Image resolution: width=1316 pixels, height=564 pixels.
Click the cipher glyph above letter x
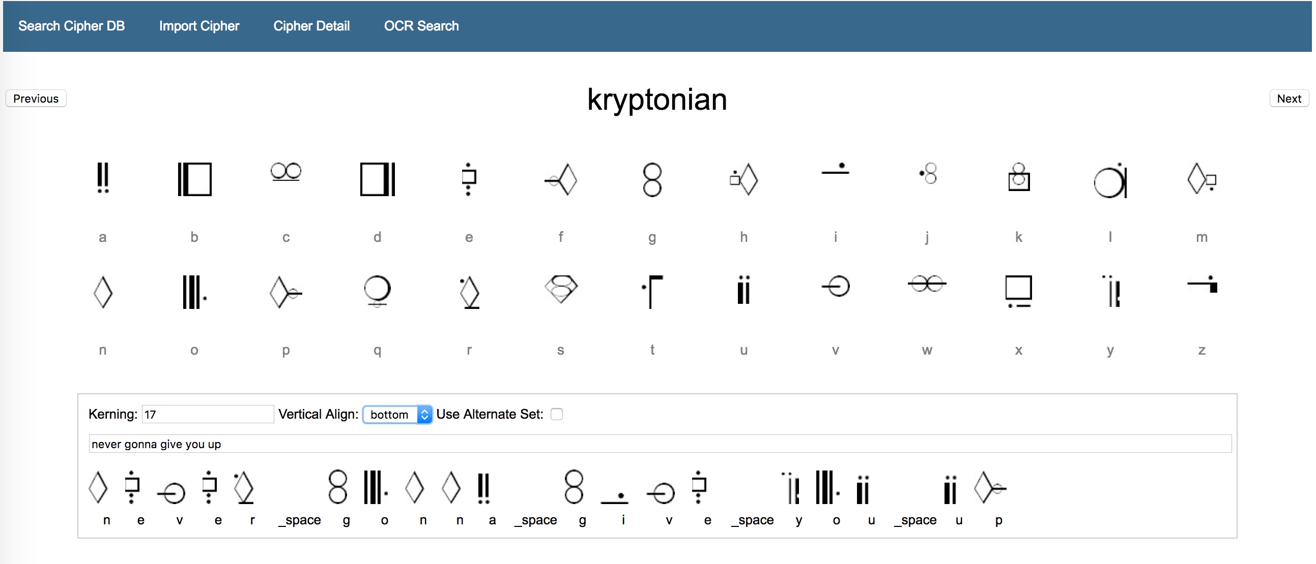(x=1018, y=291)
